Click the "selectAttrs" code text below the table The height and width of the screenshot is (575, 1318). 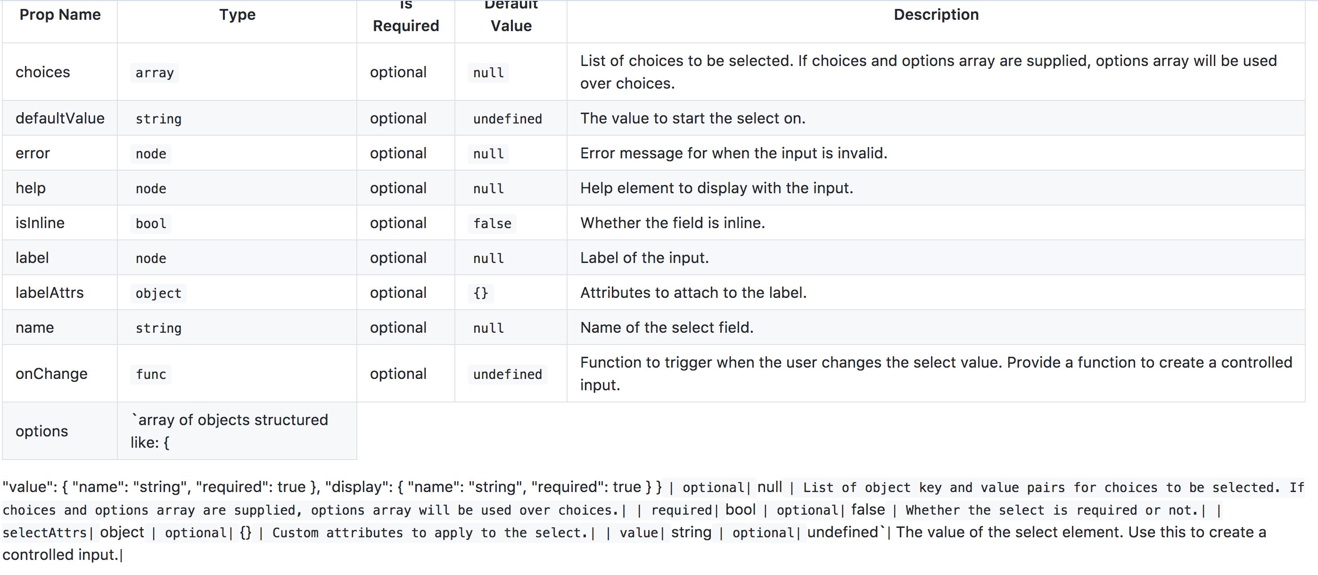[44, 533]
